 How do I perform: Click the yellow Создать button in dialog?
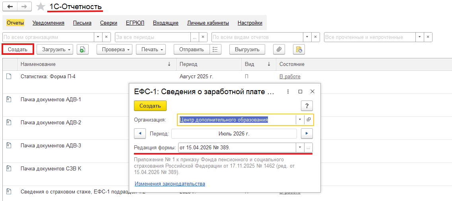click(150, 106)
